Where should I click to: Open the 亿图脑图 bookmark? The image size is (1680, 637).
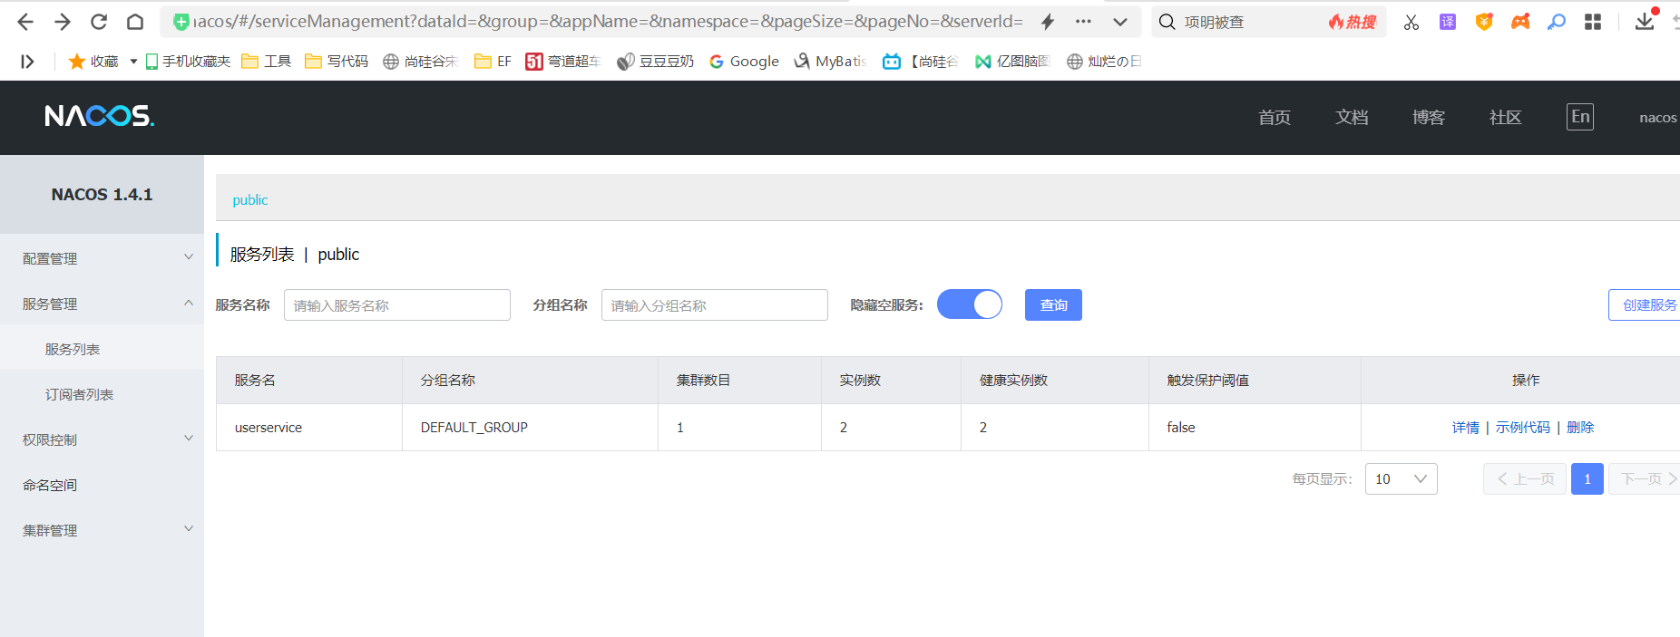click(x=1012, y=61)
